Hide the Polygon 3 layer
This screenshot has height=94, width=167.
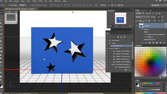click(136, 26)
